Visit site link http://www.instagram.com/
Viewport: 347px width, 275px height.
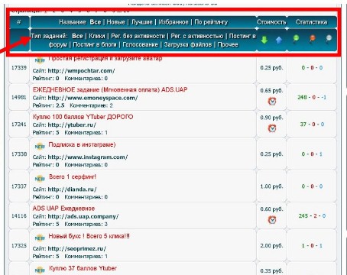(88, 157)
